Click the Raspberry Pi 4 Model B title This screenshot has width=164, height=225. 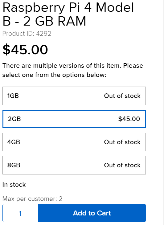68,14
